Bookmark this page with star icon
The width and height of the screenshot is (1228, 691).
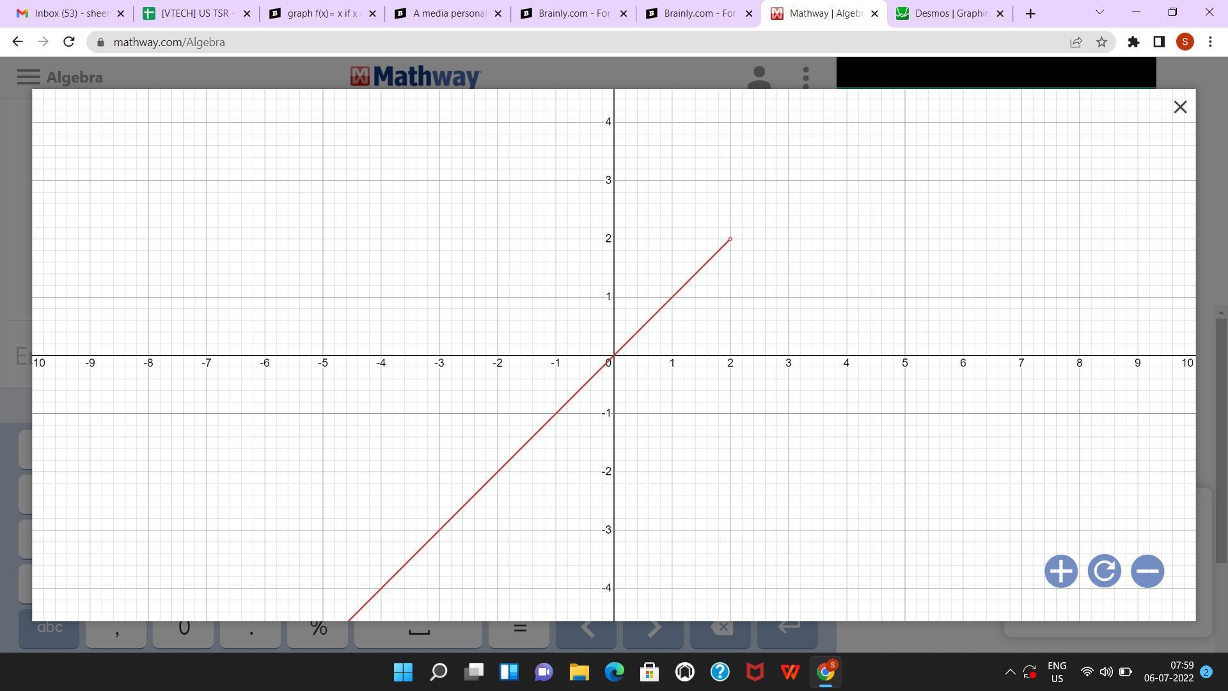tap(1101, 42)
